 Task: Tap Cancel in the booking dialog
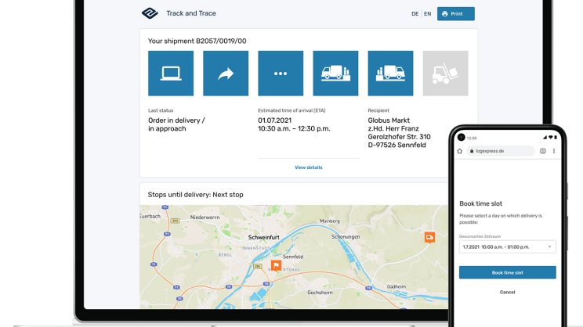[x=507, y=292]
